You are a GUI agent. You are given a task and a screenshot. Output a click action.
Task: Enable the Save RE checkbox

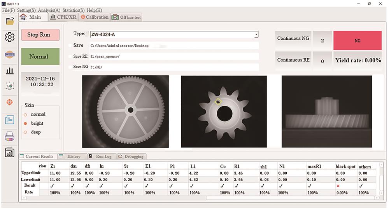click(70, 56)
